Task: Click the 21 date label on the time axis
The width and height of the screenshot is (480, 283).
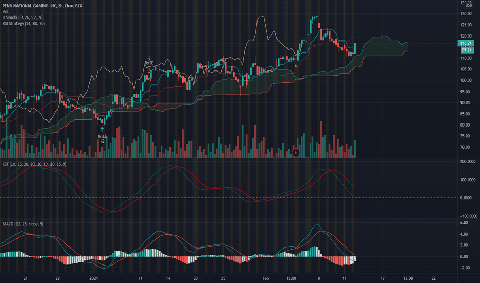Action: [x=25, y=278]
